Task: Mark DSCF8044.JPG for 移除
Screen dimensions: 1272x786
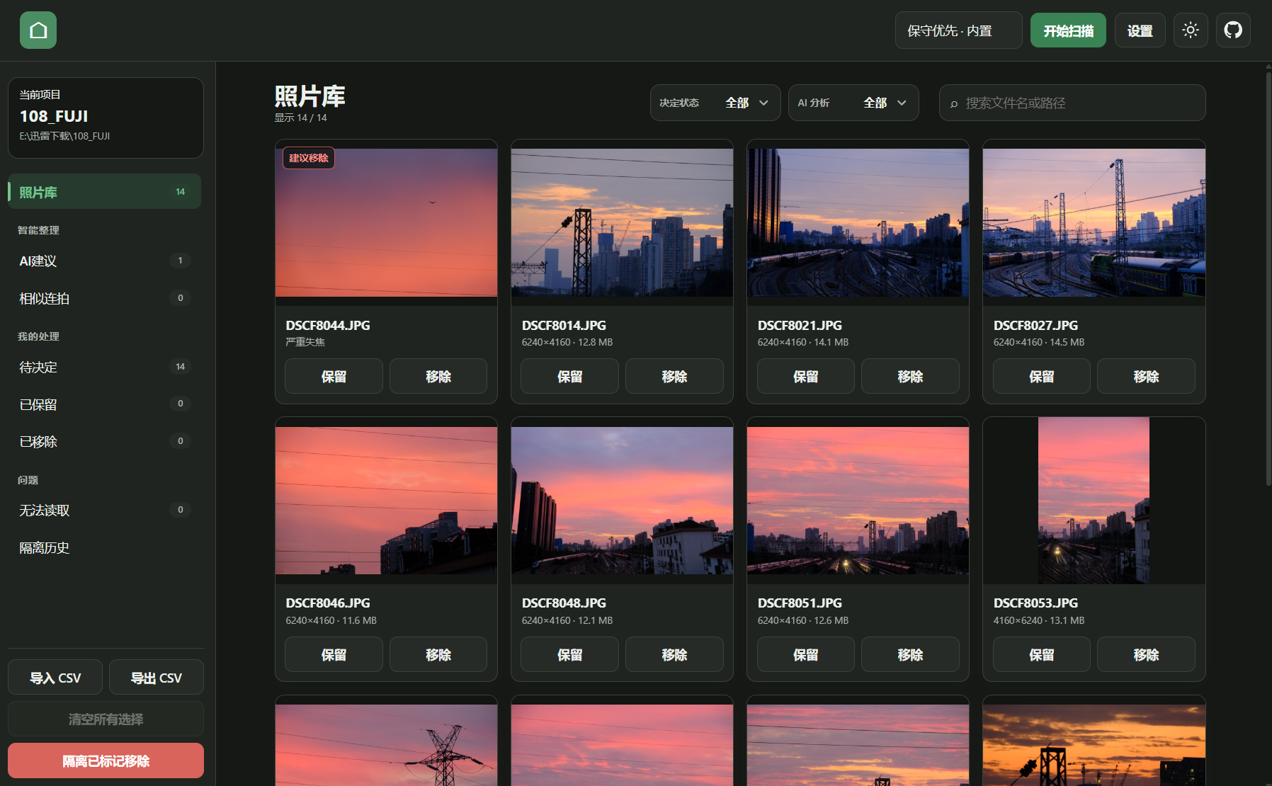Action: (438, 376)
